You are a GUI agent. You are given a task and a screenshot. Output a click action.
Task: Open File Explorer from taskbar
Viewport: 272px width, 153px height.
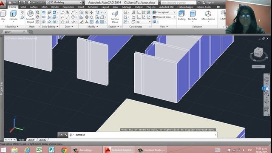pyautogui.click(x=14, y=150)
